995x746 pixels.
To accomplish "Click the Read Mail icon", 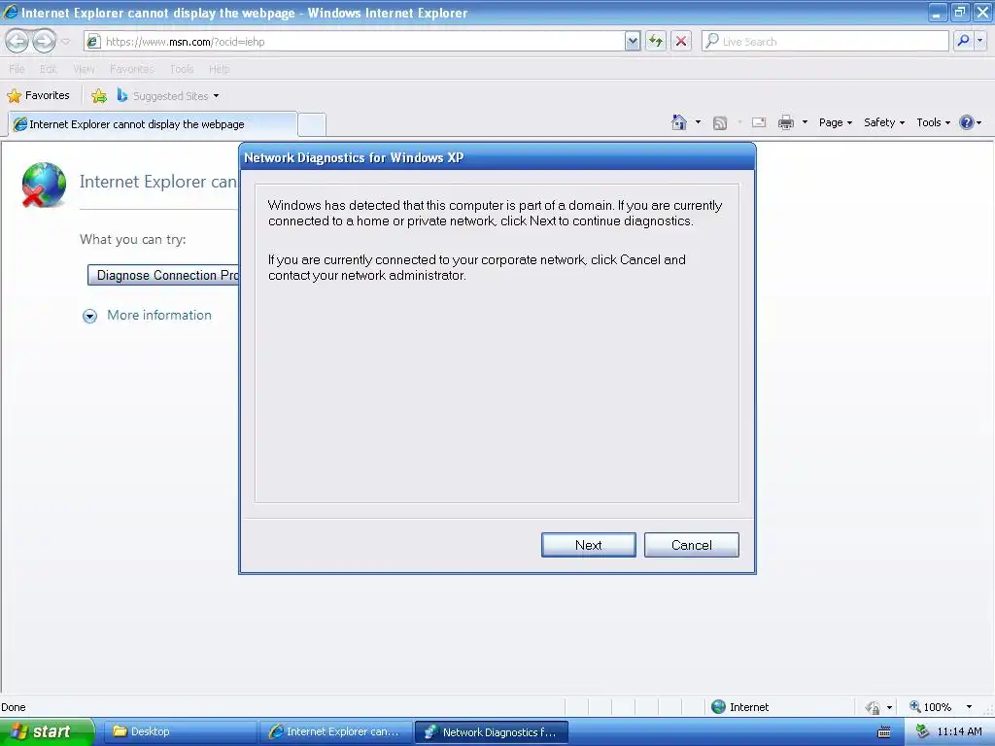I will point(759,122).
